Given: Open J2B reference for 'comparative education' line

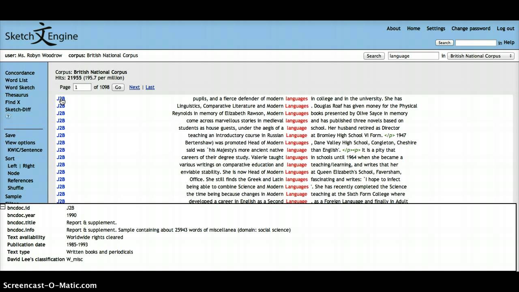Looking at the screenshot, I should tap(61, 164).
